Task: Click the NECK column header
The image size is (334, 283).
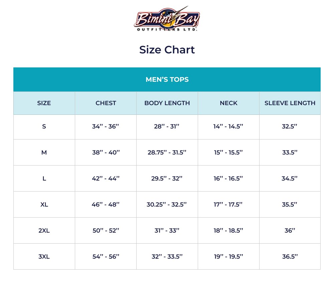Action: click(228, 103)
